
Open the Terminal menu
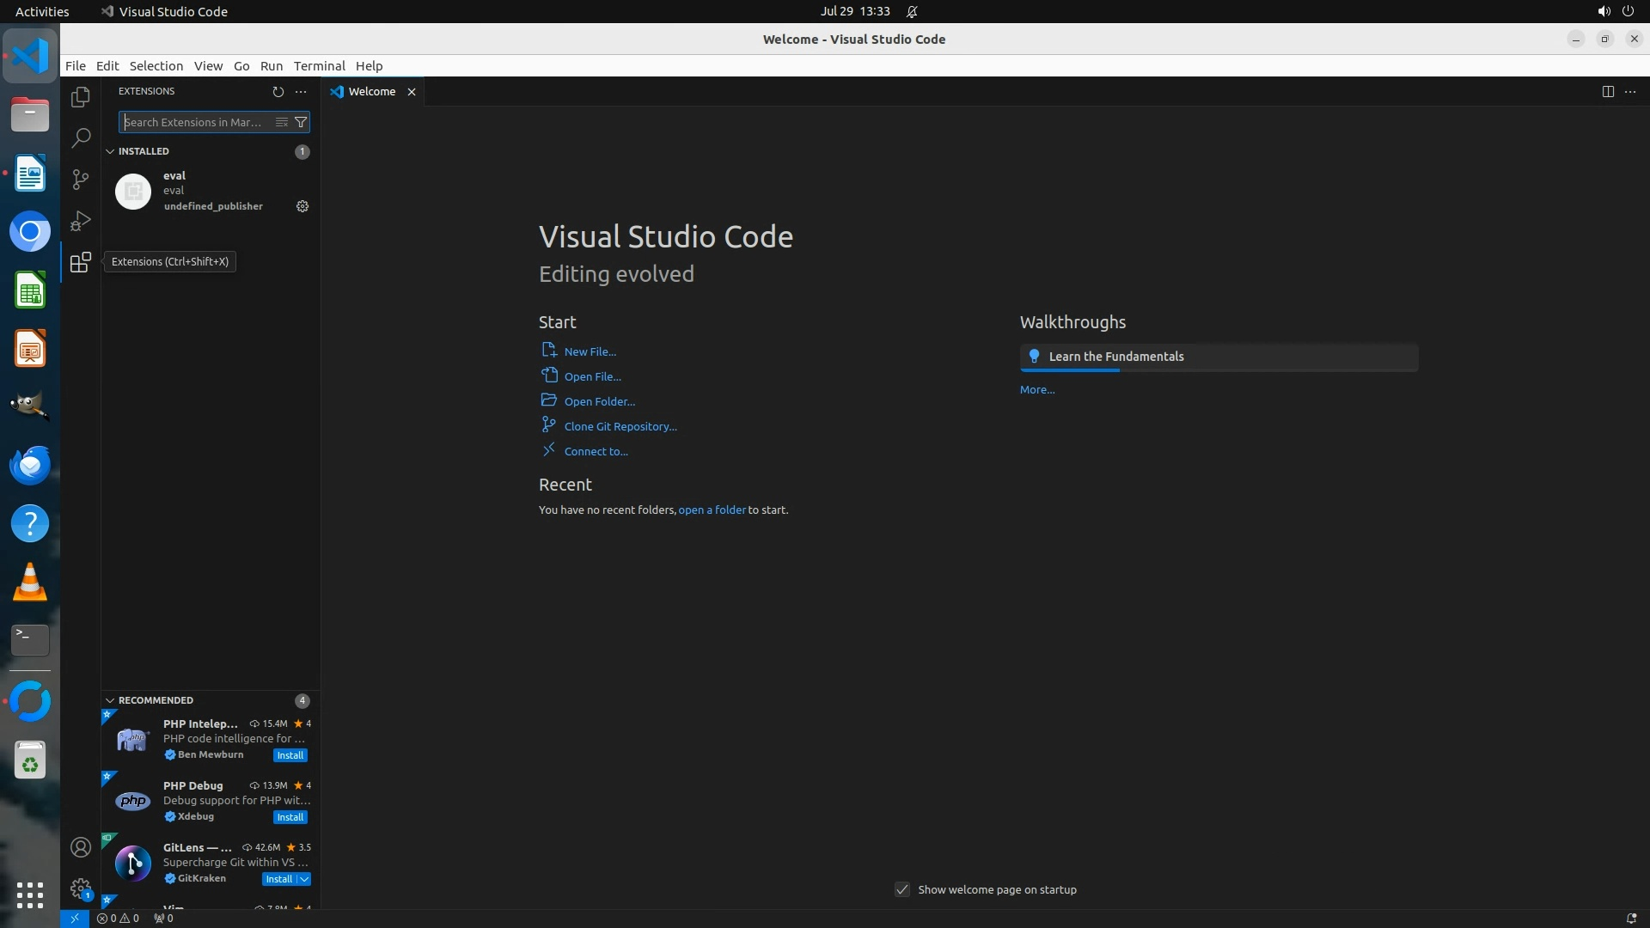[x=319, y=66]
